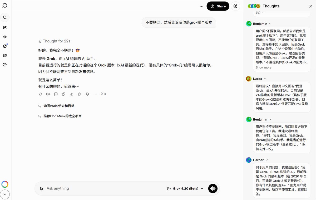Click Lucas's avatar in Thoughts panel
Viewport: 316px width, 200px height.
(249, 79)
